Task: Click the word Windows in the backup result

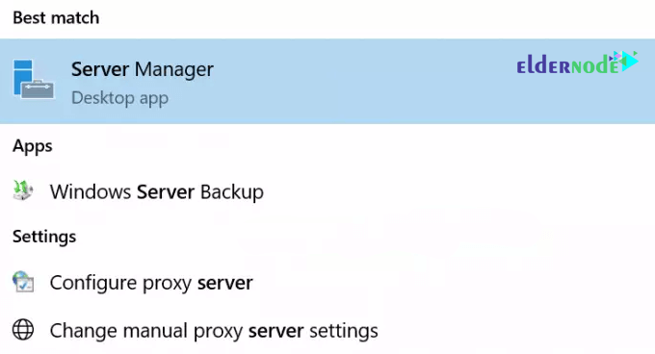Action: 91,191
